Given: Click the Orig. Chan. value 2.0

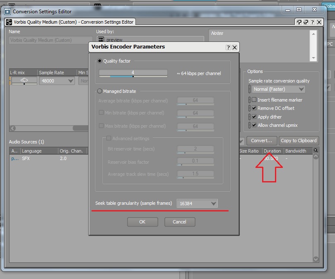Looking at the screenshot, I should point(63,158).
